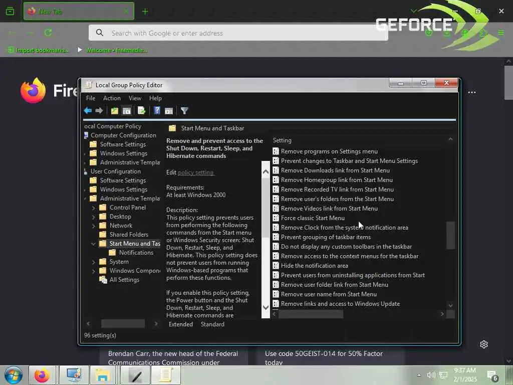Click the Export List toolbar icon
Viewport: 513px width, 385px height.
point(141,111)
